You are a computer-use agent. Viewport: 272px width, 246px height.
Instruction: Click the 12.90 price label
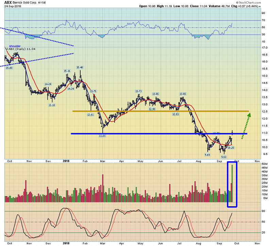click(152, 109)
